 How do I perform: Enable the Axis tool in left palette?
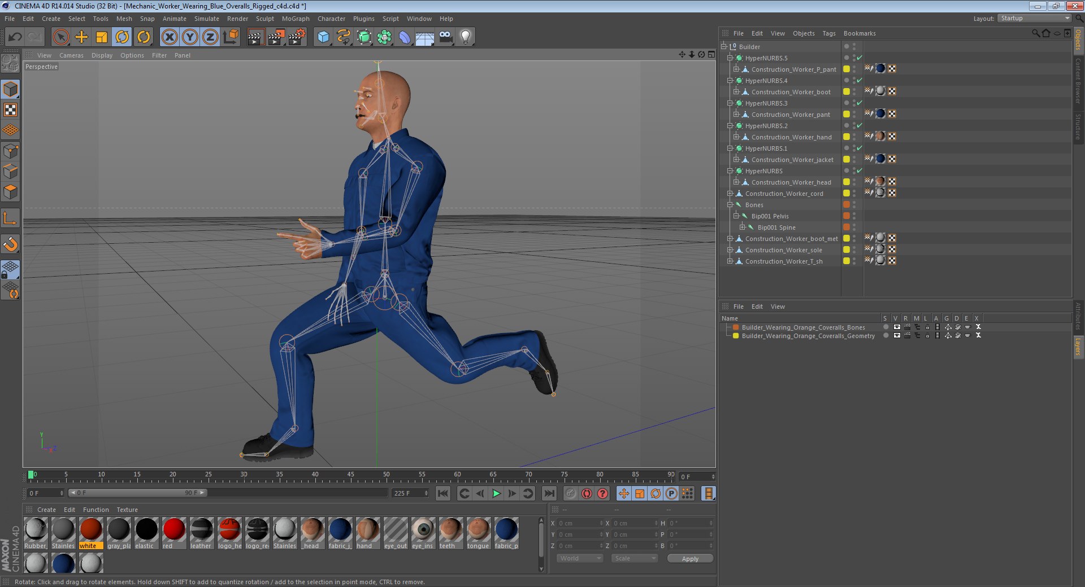[x=11, y=218]
